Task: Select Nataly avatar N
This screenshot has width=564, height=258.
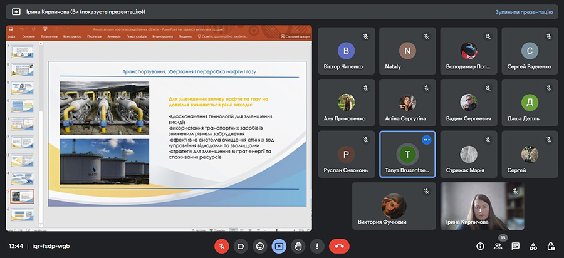Action: point(407,51)
